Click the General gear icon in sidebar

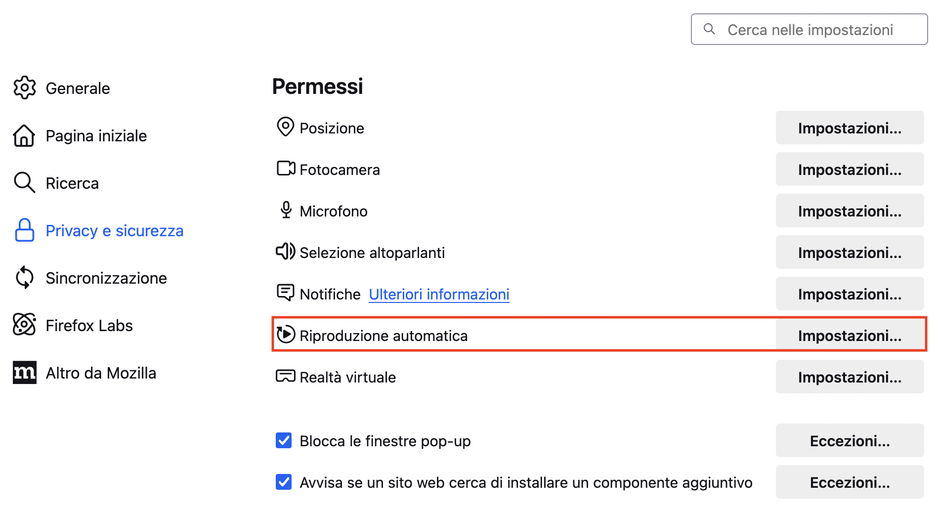(25, 88)
